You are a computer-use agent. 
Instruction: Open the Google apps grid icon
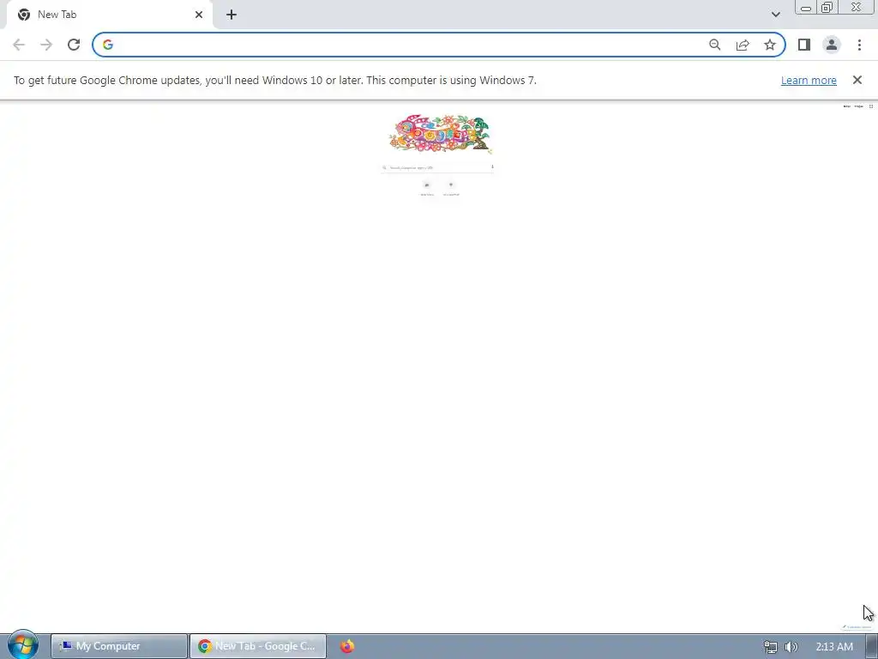[x=871, y=106]
